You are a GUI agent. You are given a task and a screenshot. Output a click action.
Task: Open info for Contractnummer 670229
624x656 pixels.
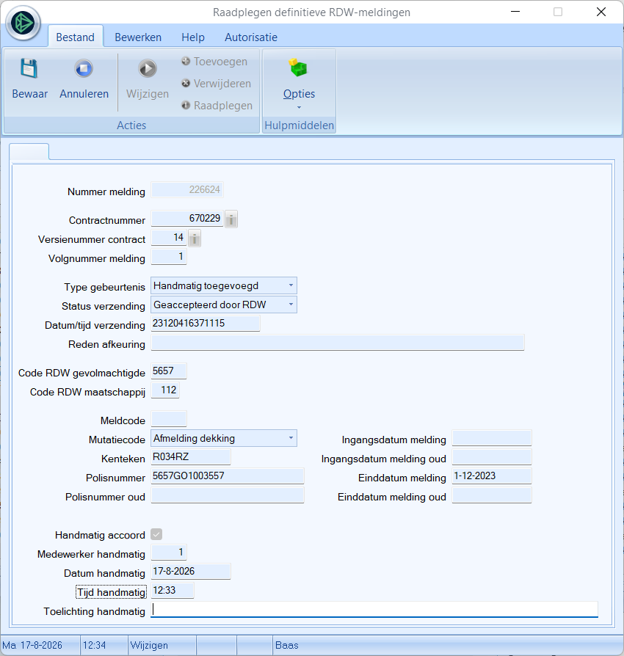point(231,219)
